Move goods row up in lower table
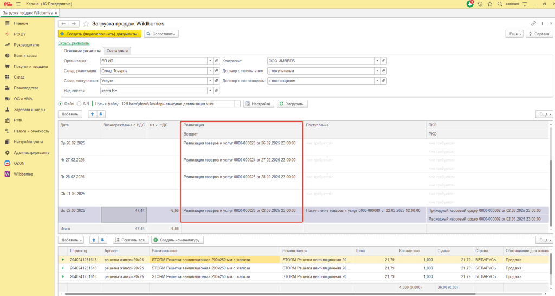This screenshot has height=296, width=555. click(94, 240)
